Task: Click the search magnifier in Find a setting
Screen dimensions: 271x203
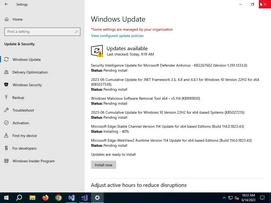Action: 76,32
